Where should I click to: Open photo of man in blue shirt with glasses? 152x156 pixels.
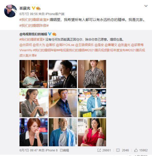point(92,103)
